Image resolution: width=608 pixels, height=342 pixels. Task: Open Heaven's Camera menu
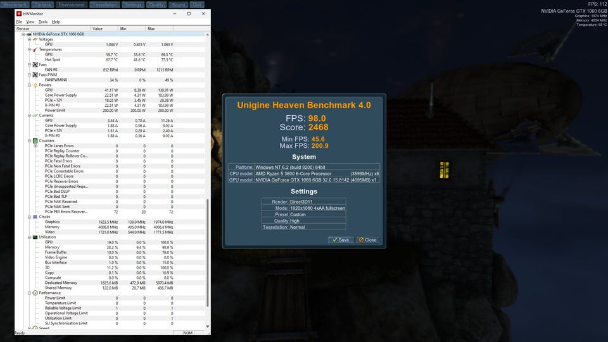tap(42, 4)
